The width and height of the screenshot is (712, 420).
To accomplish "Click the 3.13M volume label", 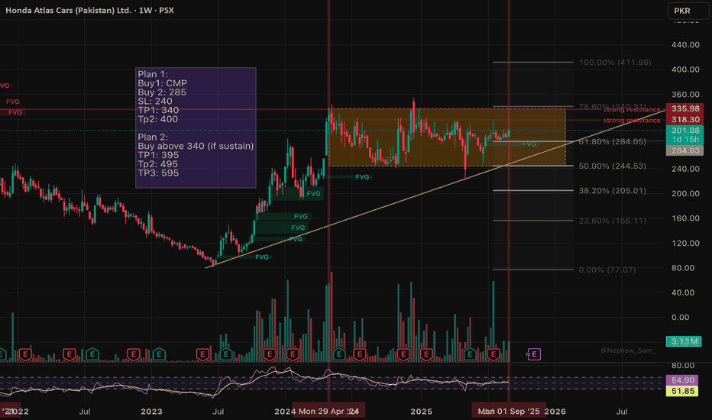I will click(x=684, y=341).
